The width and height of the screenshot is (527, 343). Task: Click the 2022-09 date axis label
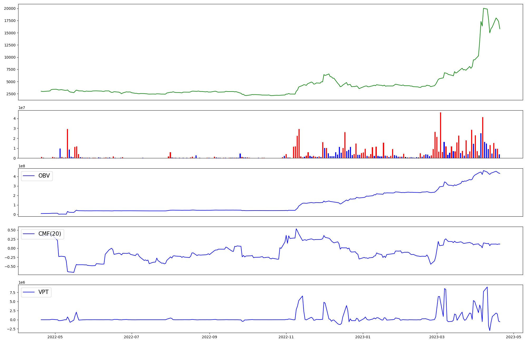click(x=209, y=337)
